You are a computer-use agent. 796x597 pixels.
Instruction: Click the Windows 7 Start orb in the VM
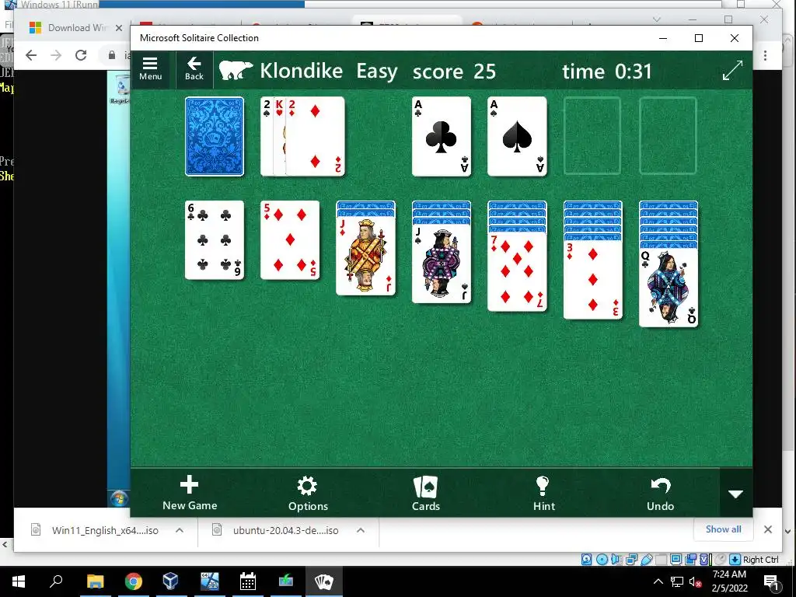click(119, 498)
